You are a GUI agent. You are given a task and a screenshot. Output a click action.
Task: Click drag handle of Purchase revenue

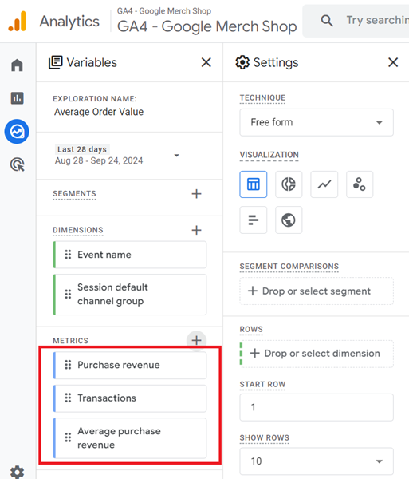[68, 365]
